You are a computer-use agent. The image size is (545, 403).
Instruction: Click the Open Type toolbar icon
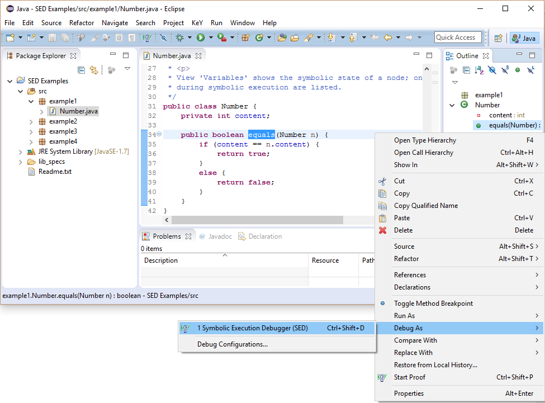pyautogui.click(x=282, y=37)
